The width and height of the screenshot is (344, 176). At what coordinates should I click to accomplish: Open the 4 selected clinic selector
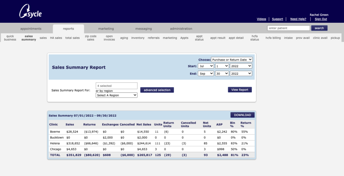pos(117,86)
